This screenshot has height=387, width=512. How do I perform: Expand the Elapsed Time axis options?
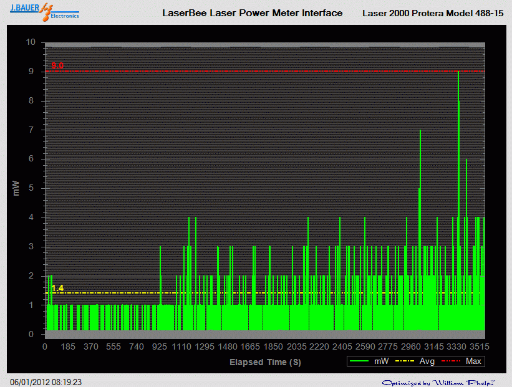[265, 362]
